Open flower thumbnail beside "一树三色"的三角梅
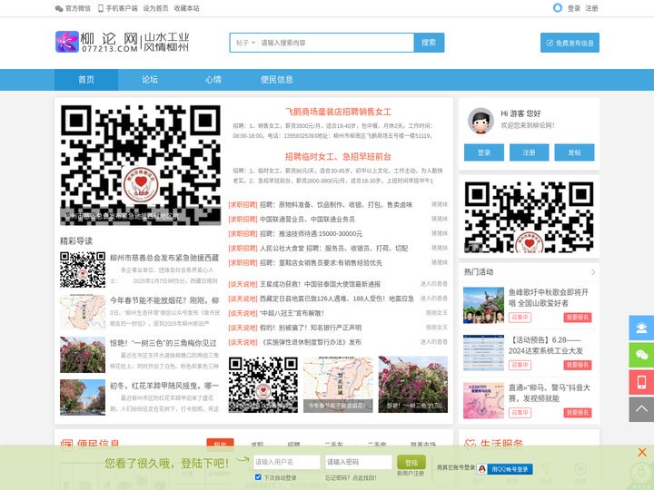The height and width of the screenshot is (490, 654). [x=83, y=355]
